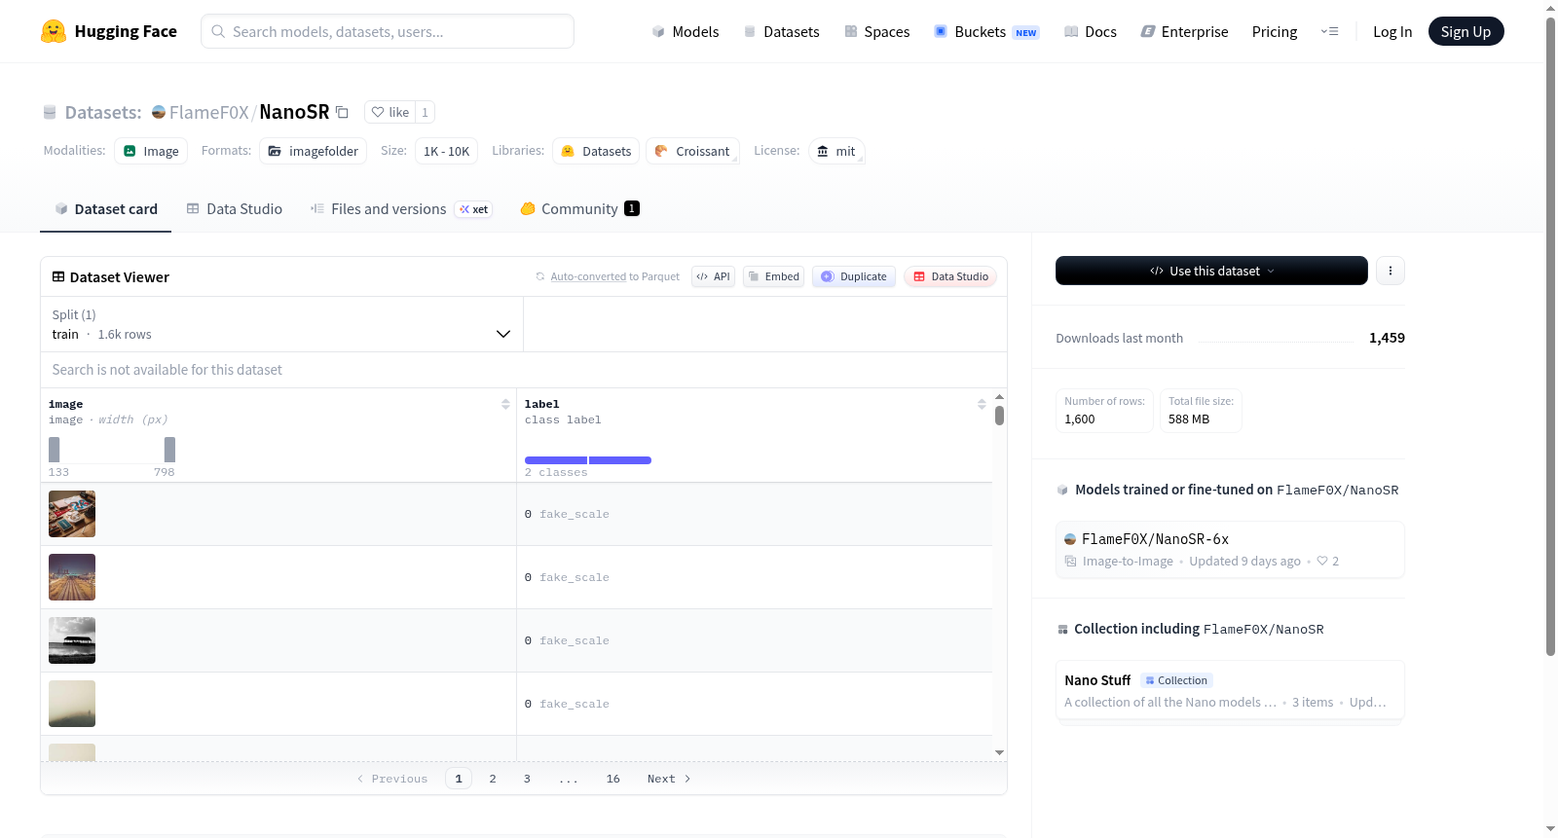The width and height of the screenshot is (1558, 838).
Task: Expand the Use this dataset menu
Action: point(1211,271)
